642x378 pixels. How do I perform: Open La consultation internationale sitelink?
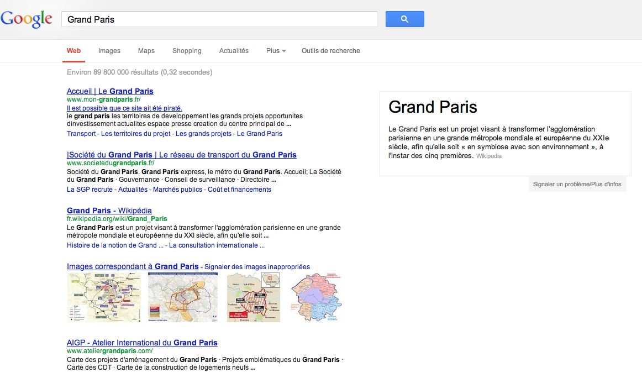[x=217, y=245]
